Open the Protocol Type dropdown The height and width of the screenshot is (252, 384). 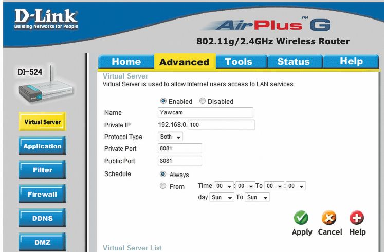(x=170, y=137)
